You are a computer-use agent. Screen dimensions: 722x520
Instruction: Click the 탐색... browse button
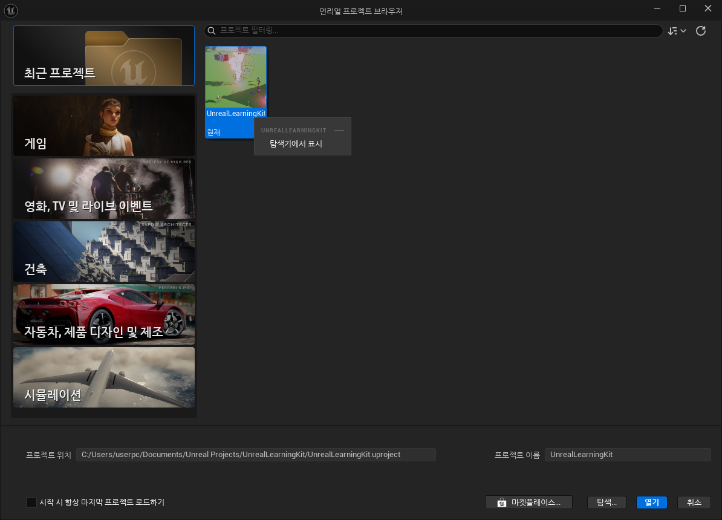(607, 502)
